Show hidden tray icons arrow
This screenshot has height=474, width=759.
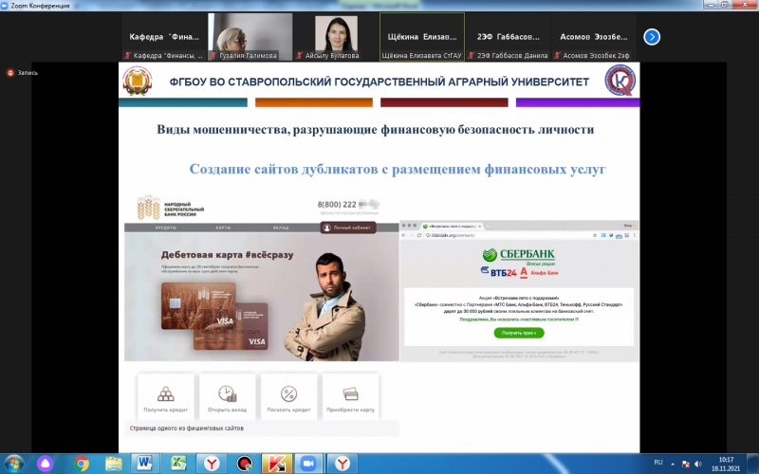click(673, 464)
